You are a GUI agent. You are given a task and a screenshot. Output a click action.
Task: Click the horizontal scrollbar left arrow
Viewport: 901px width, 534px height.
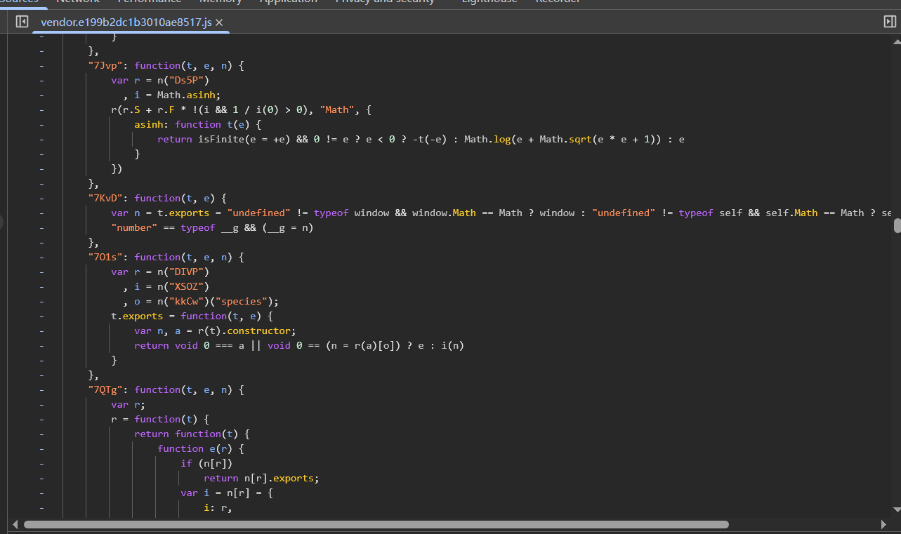(x=14, y=524)
